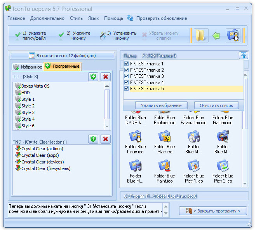The width and height of the screenshot is (256, 230).
Task: Select the Folder Blue Paint.ico icon
Action: [165, 166]
